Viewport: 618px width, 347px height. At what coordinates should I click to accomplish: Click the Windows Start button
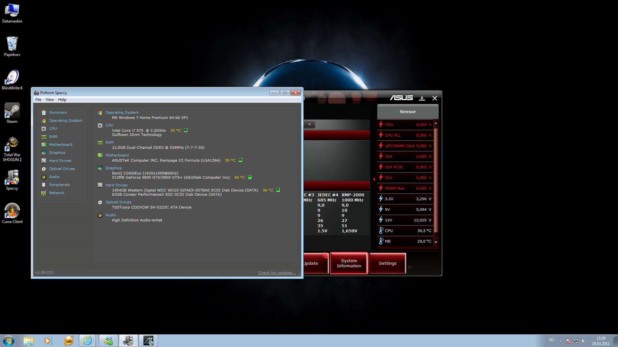point(9,341)
